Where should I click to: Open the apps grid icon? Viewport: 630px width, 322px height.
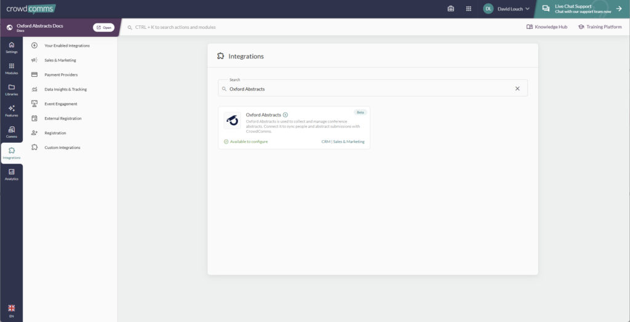click(x=468, y=9)
